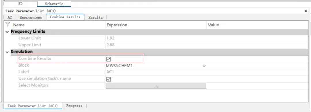
Task: Toggle the Combine Results checkbox
Action: coord(109,59)
